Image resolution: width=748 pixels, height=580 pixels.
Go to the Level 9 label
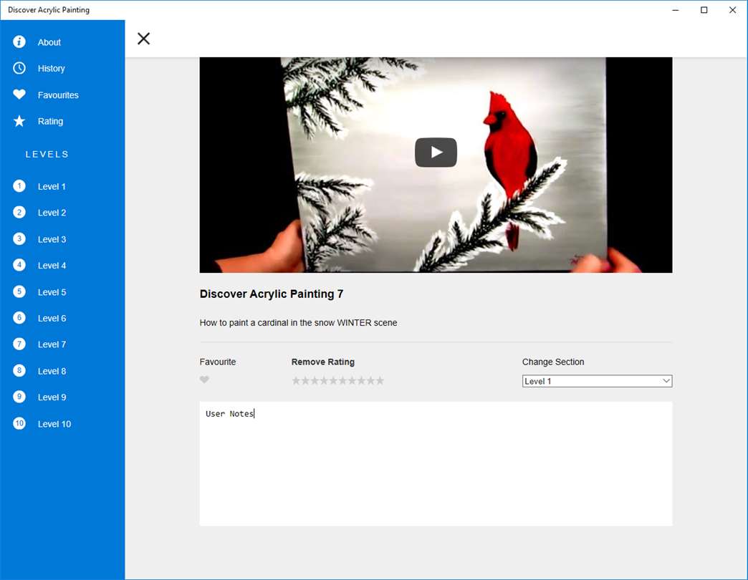coord(52,397)
